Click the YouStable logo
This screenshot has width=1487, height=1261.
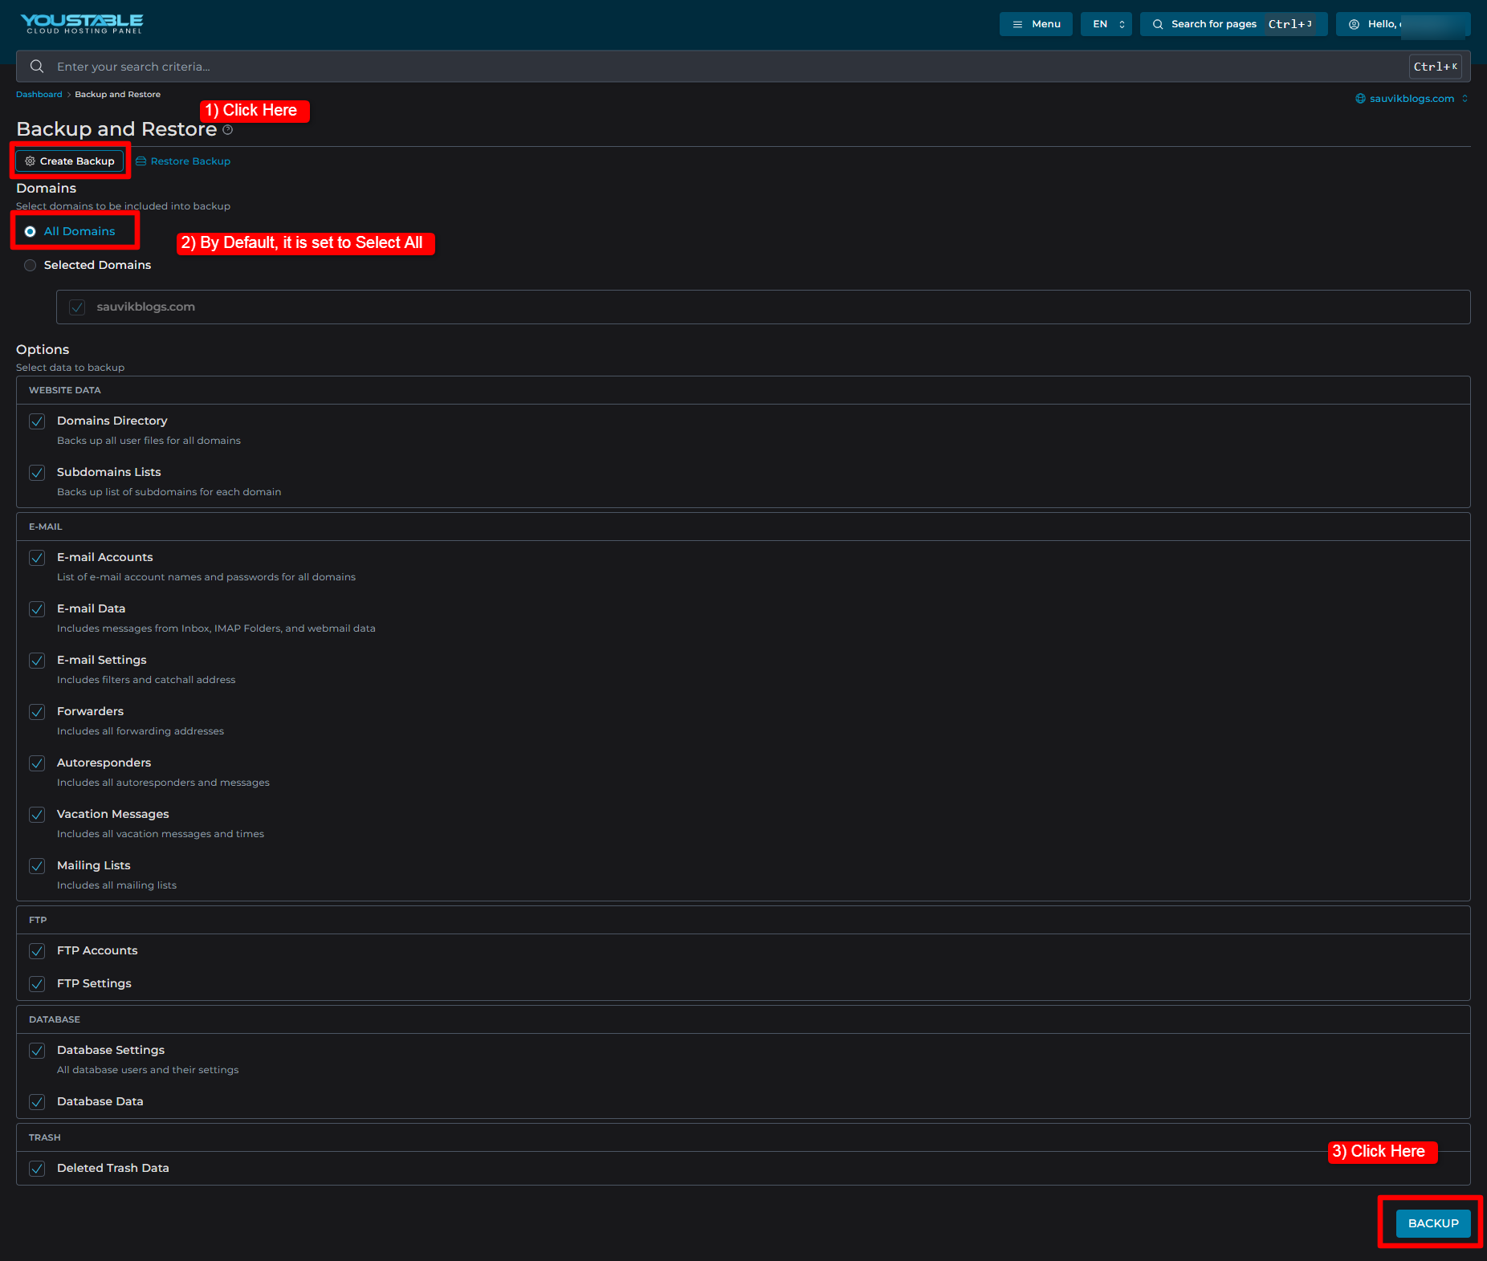pyautogui.click(x=82, y=23)
